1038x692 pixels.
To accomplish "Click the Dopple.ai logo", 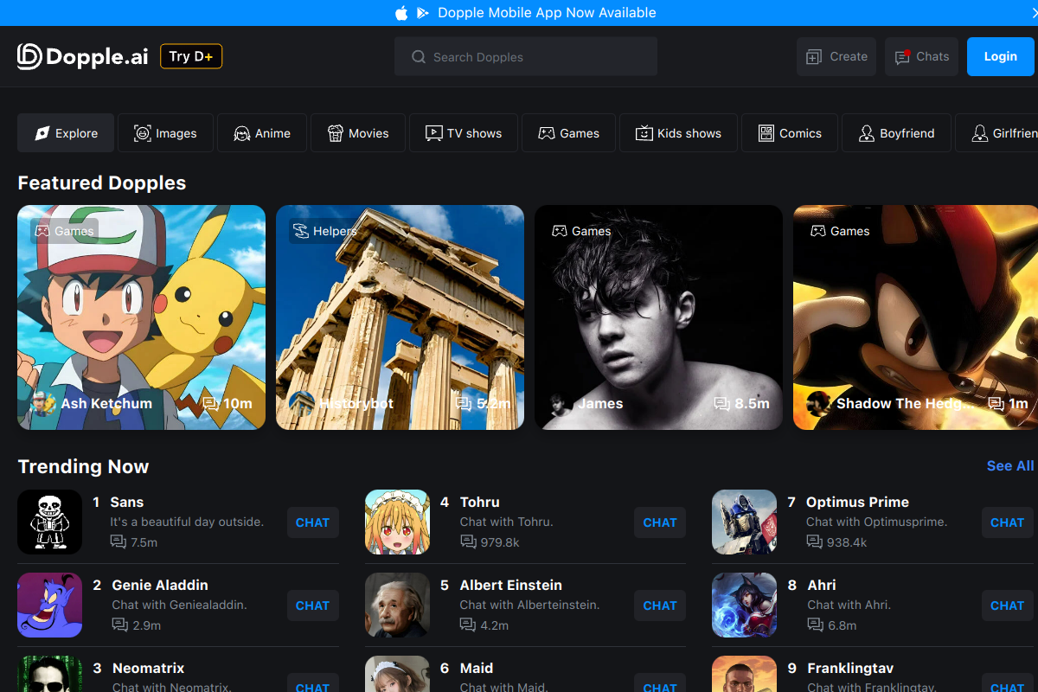I will [83, 56].
